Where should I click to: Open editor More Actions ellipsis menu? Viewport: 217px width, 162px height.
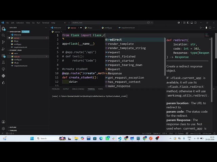[214, 28]
